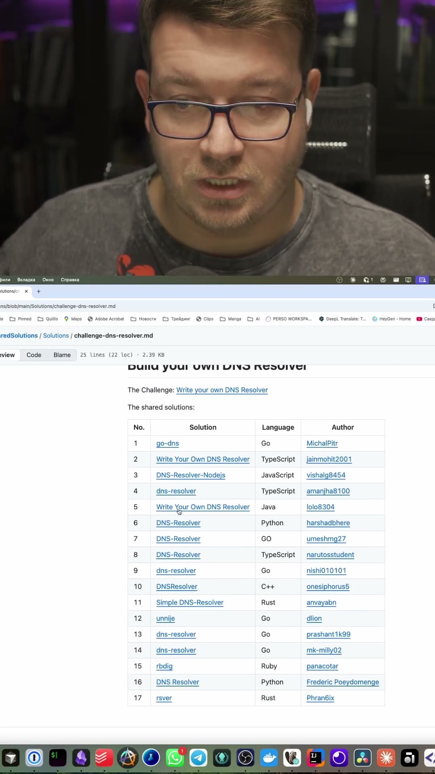This screenshot has width=435, height=774.
Task: Click the URL address bar
Action: coord(213,306)
